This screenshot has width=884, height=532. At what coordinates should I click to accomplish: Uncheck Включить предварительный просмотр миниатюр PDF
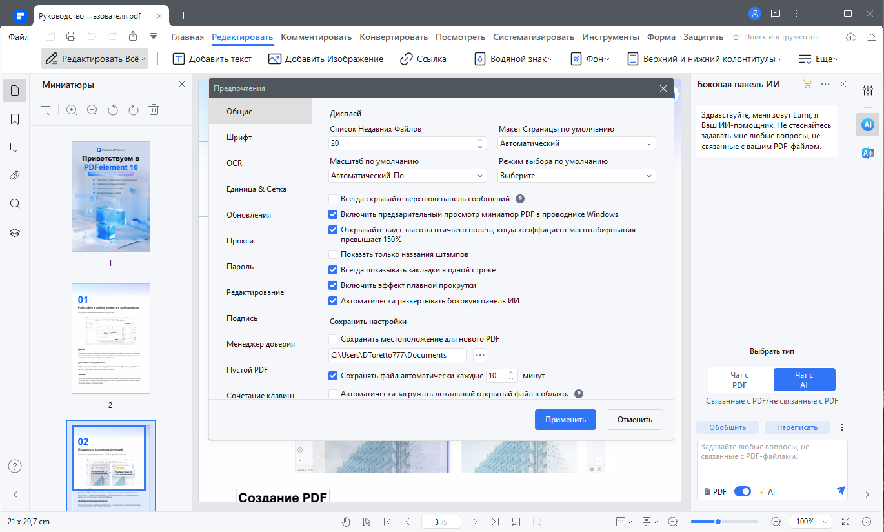[333, 214]
